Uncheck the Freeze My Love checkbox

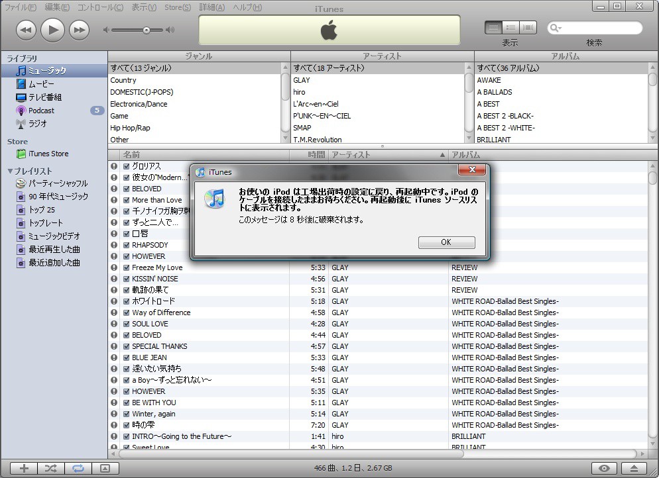point(126,267)
